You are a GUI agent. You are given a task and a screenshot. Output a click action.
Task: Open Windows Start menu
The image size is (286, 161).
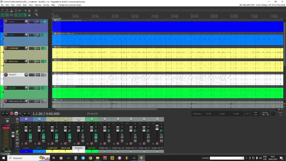pyautogui.click(x=3, y=158)
